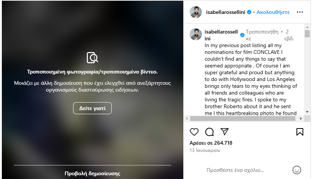The height and width of the screenshot is (179, 312).
Task: Open emoji picker smiley icon
Action: pos(297,170)
